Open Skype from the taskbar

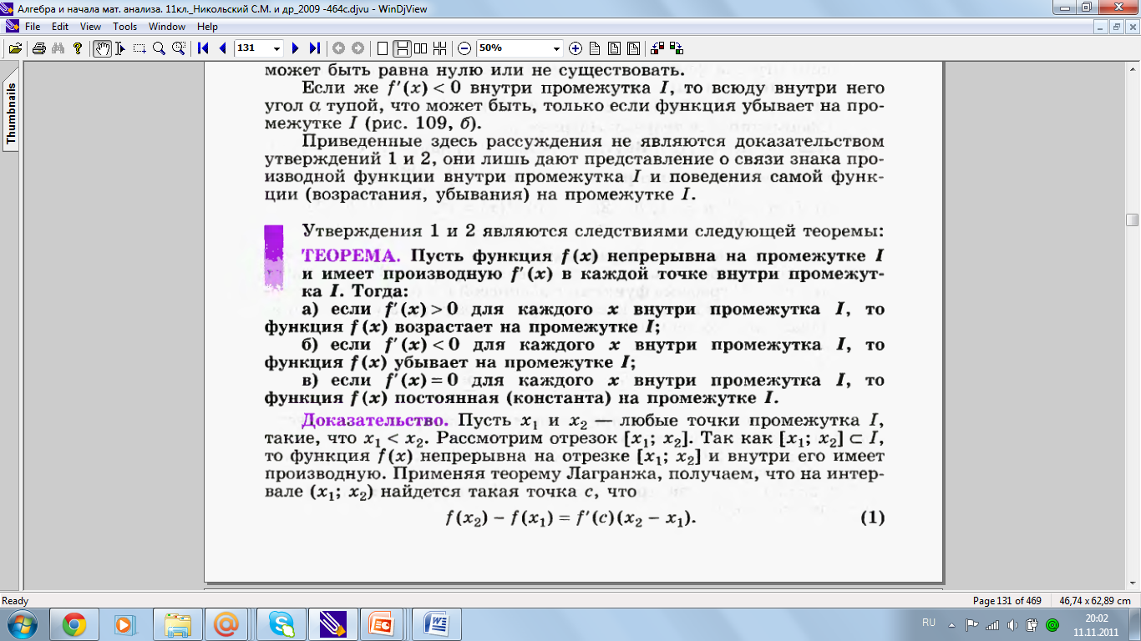coord(281,624)
